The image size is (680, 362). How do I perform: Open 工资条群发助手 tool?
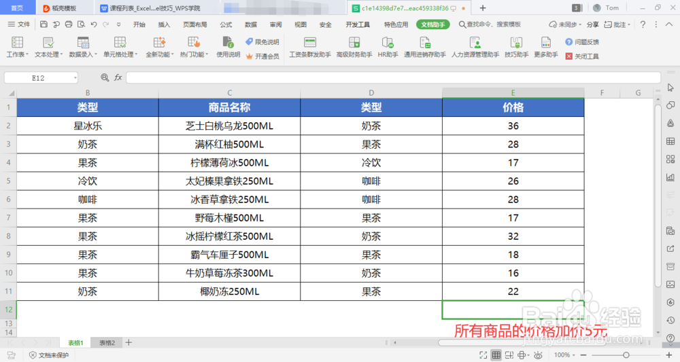(x=309, y=47)
